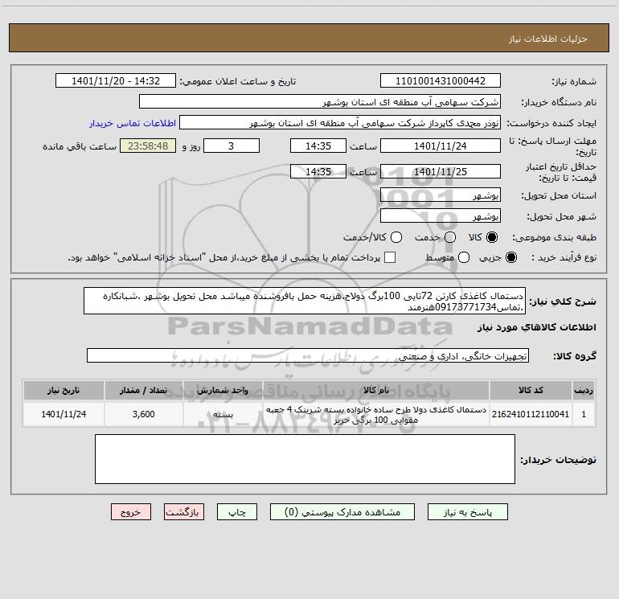This screenshot has width=619, height=599.
Task: Click the چاپ print button
Action: coord(237,512)
